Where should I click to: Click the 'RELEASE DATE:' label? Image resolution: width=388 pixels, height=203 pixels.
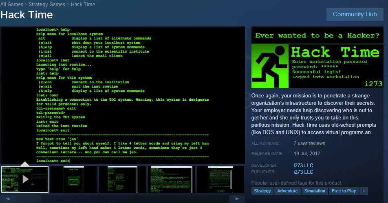(x=267, y=154)
